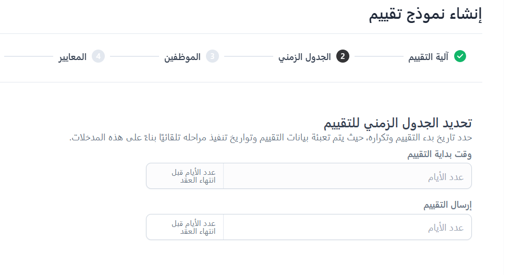This screenshot has width=512, height=275.
Task: Click the heading تحديد الجدول الزمني للتقييم
Action: 398,123
